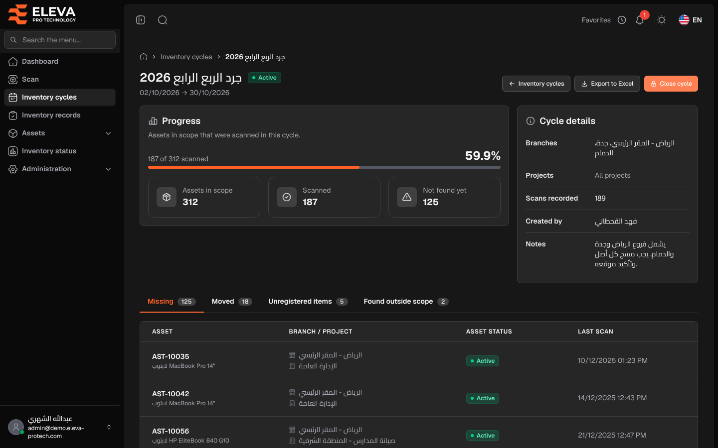Select asset AST-10056 entry
The height and width of the screenshot is (448, 718).
point(419,432)
